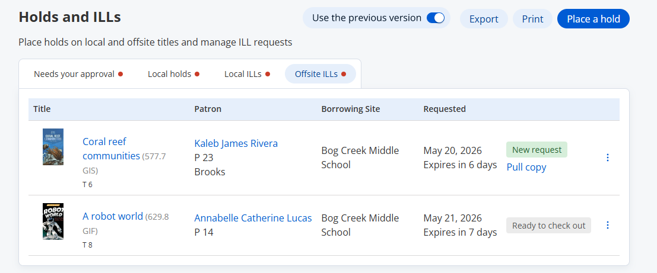Click the Ready to check out status badge

548,226
